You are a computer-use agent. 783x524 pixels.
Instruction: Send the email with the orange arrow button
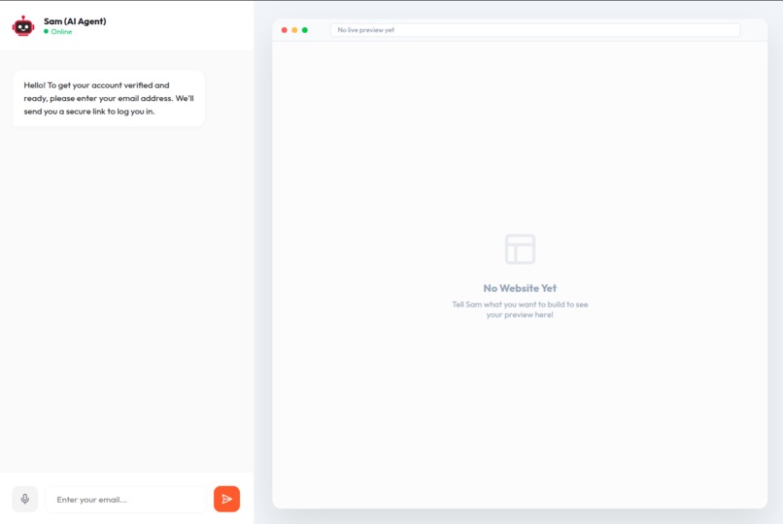226,499
